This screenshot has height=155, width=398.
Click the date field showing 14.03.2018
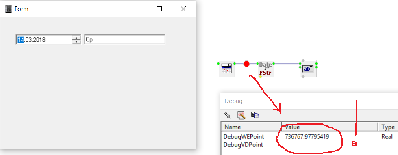click(44, 39)
